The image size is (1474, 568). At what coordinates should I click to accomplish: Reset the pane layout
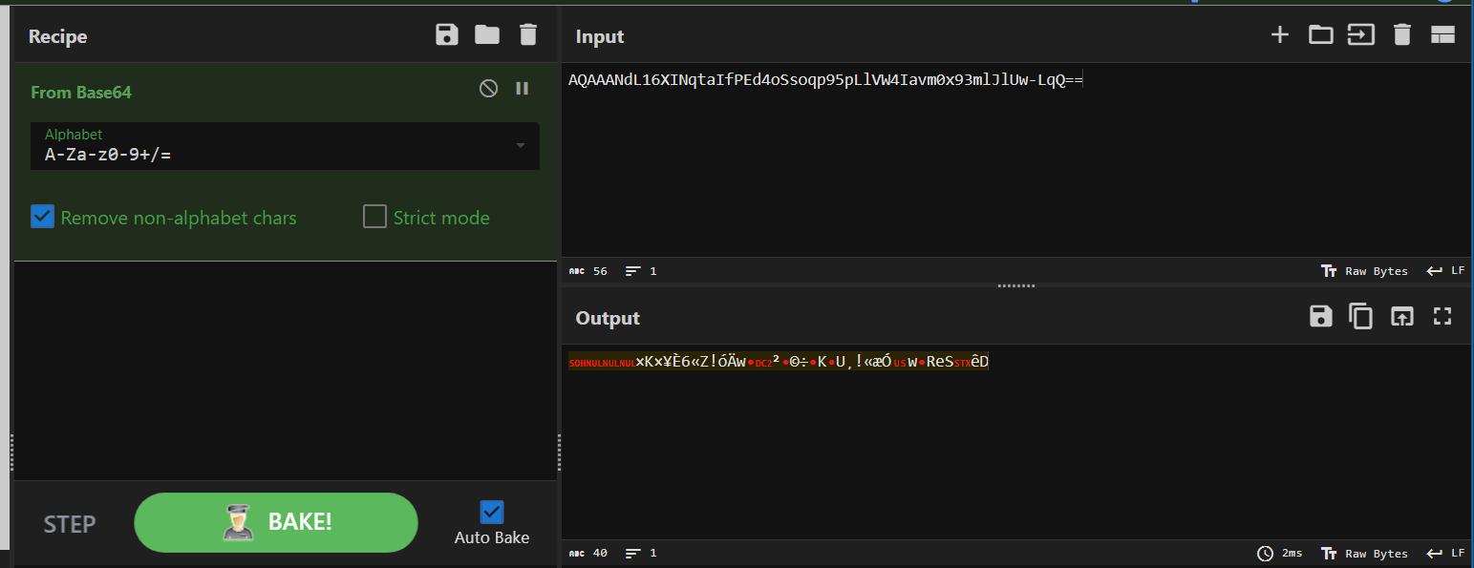1442,35
